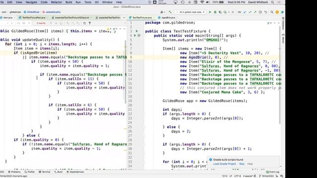Open the Dependencies tool window

(x=75, y=172)
